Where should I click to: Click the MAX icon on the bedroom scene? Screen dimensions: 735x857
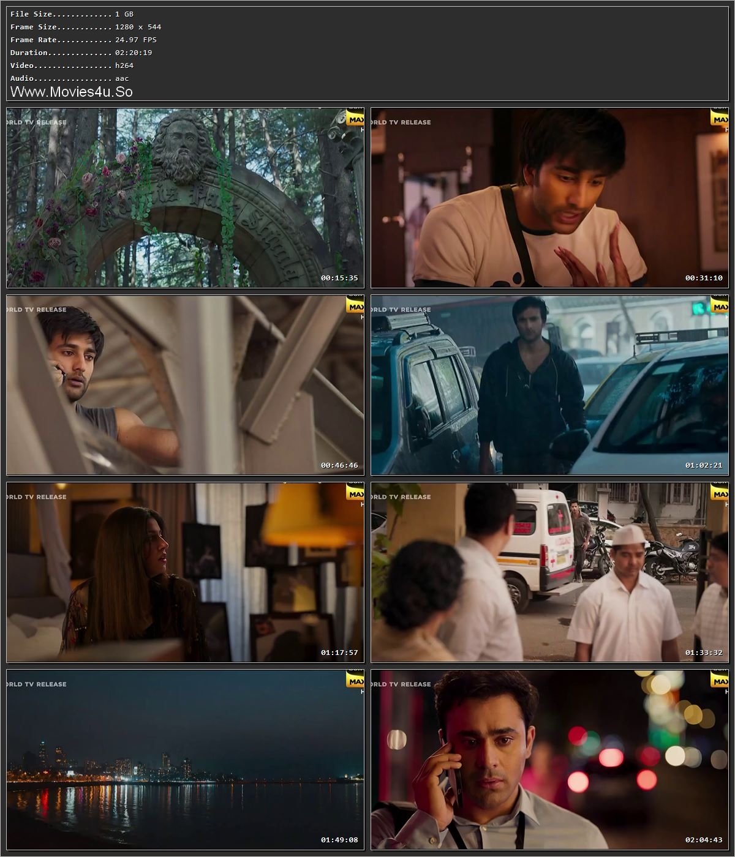(x=355, y=494)
